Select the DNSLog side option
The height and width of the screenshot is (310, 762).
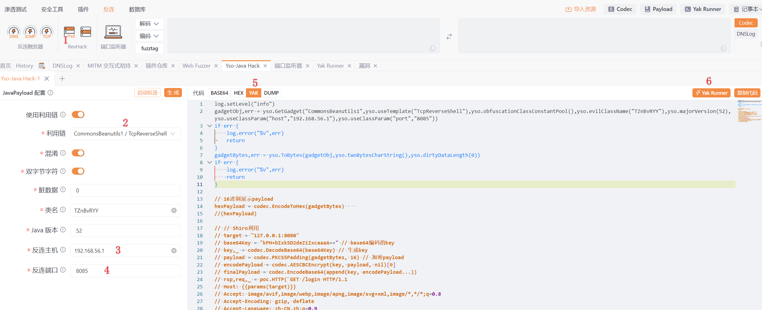(746, 34)
